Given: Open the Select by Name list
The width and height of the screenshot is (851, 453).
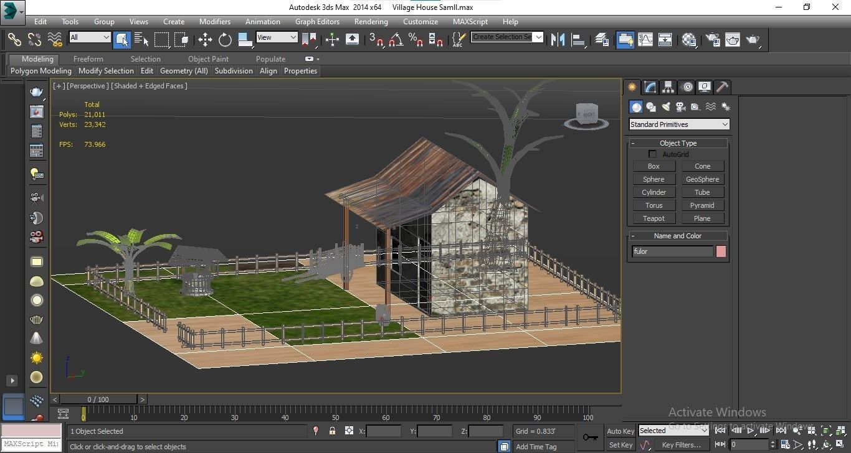Looking at the screenshot, I should pos(141,39).
